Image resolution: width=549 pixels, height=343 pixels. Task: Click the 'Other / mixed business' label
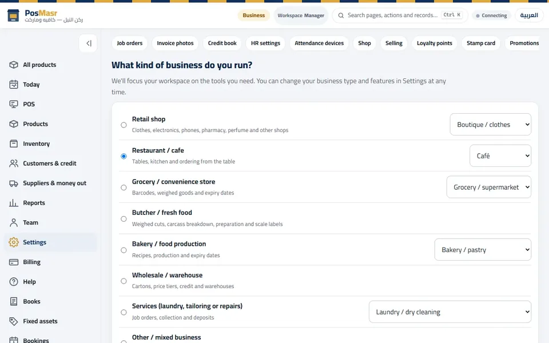click(x=166, y=337)
